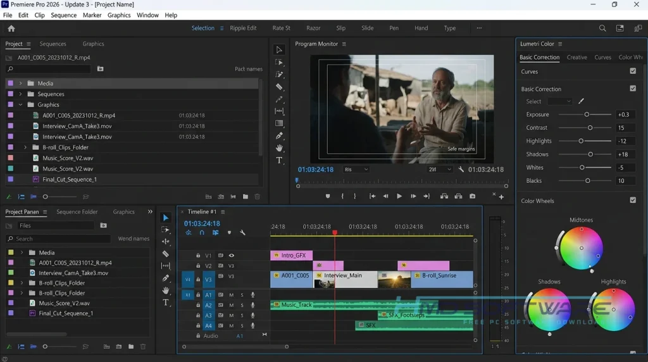The image size is (648, 362).
Task: Switch to Curves tab in Lumetri Color
Action: pos(602,58)
